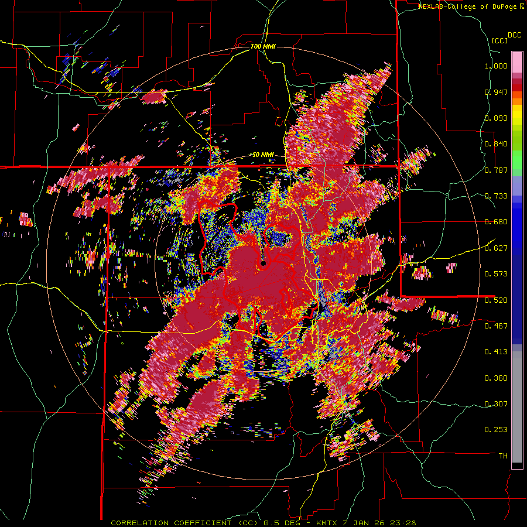
Task: Select the 0.307 legend value
Action: (x=496, y=403)
